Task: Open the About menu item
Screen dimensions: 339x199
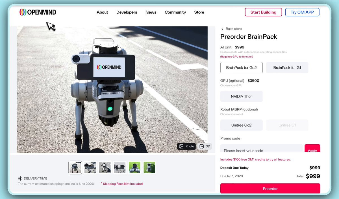Action: (x=102, y=12)
